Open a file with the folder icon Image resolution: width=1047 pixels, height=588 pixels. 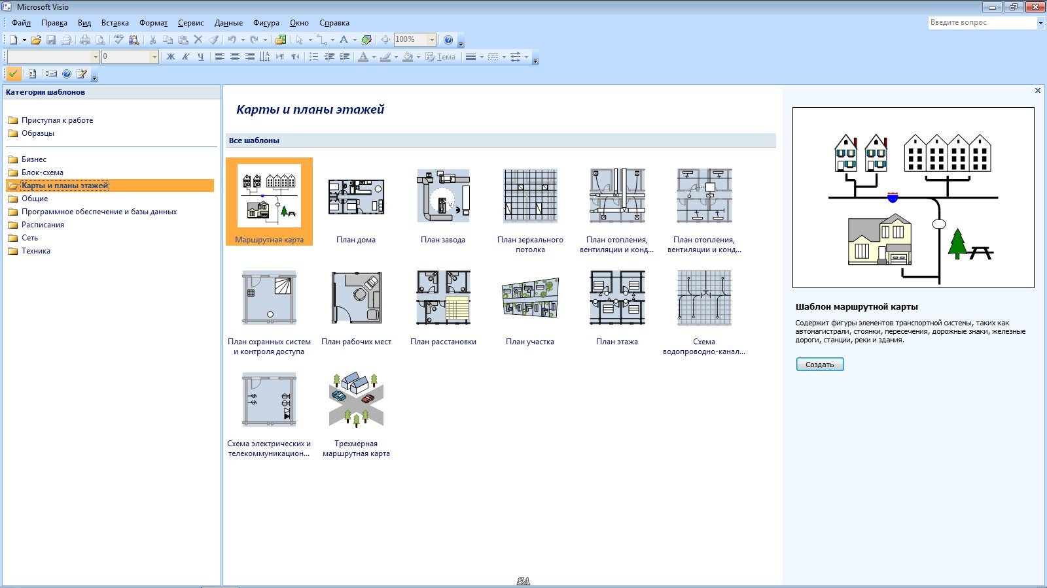click(36, 40)
